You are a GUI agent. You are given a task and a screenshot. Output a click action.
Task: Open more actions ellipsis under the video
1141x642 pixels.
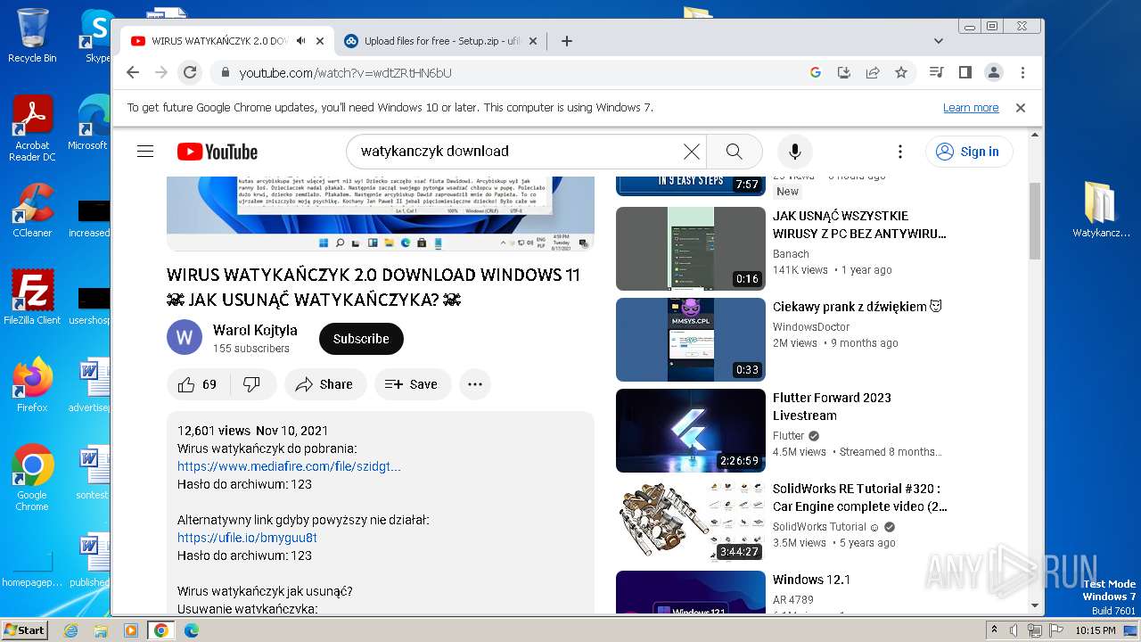474,384
